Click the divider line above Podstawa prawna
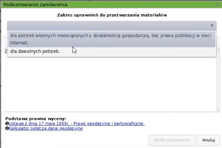Screen dimensions: 222x148 (112, 112)
